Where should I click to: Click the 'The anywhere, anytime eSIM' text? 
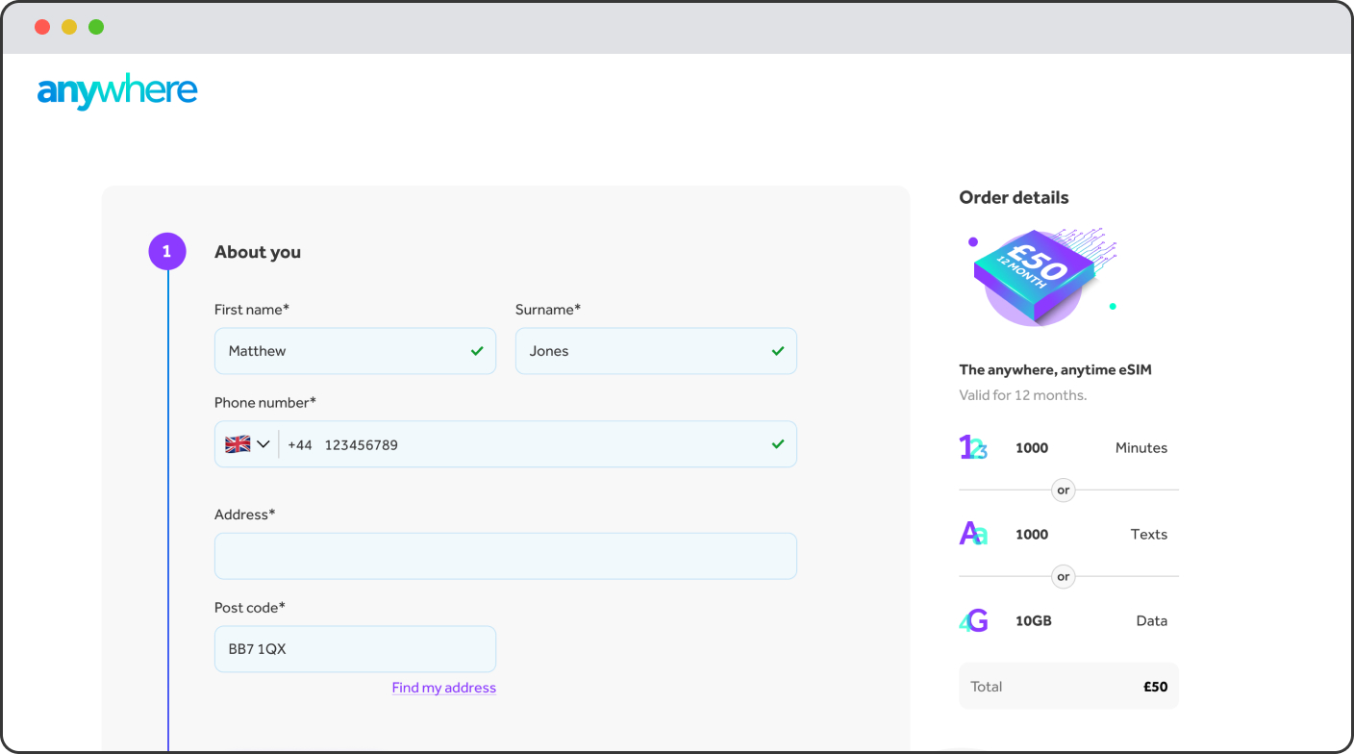(x=1055, y=369)
